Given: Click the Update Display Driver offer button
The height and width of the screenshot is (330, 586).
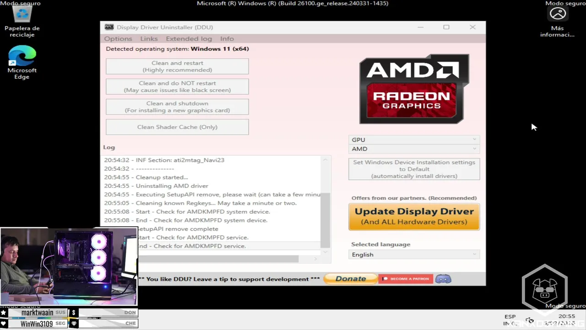Looking at the screenshot, I should coord(414,216).
